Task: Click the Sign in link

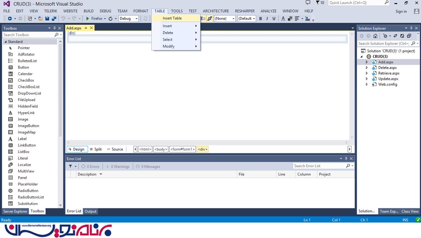Action: coord(401,11)
